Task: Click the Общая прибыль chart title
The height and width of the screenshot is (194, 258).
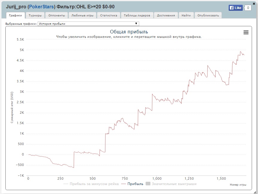Action: click(129, 32)
